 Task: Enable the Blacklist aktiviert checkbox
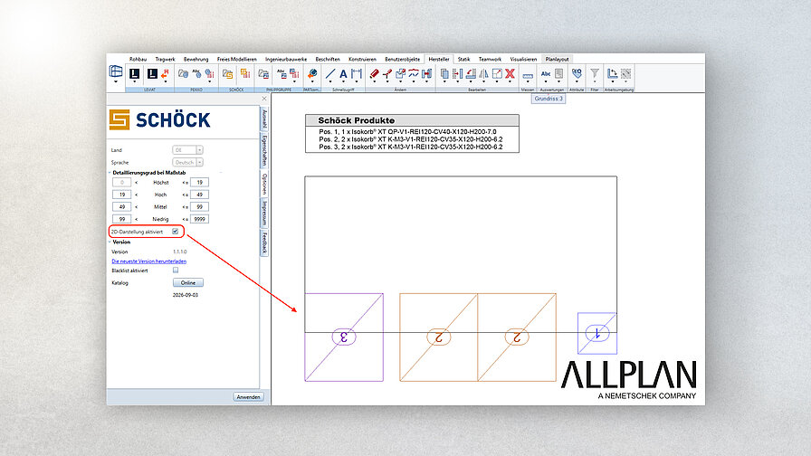[176, 271]
